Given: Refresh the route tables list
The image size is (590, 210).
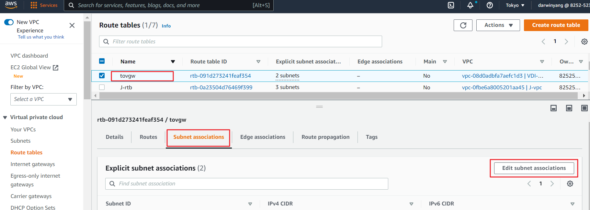Looking at the screenshot, I should pyautogui.click(x=463, y=25).
